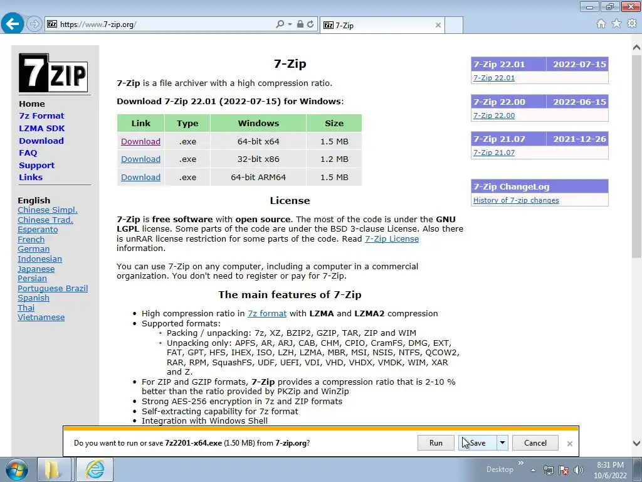Open the volume speaker icon
The image size is (642, 482).
point(578,470)
